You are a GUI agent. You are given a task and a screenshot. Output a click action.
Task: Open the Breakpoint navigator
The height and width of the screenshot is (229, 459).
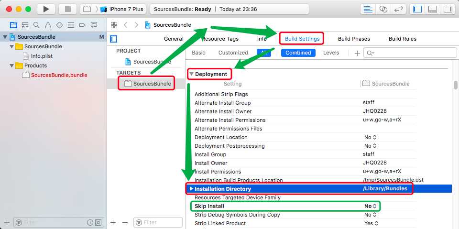(82, 25)
